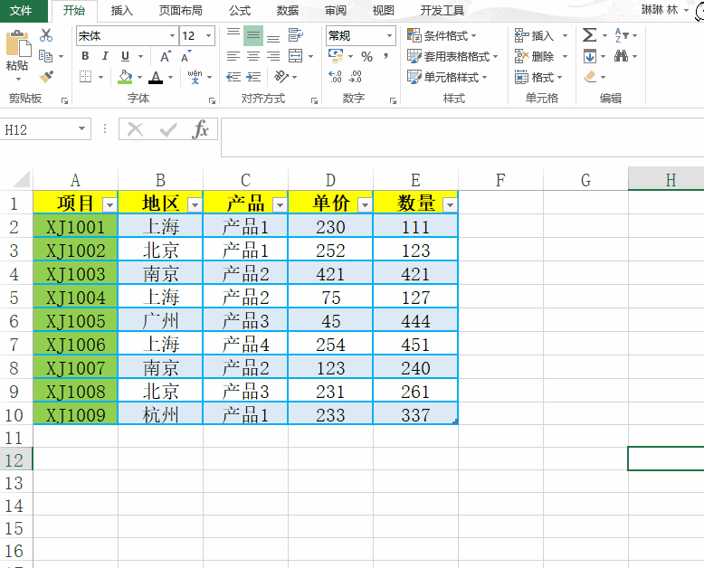The image size is (704, 568).
Task: Switch to the 插入 ribbon tab
Action: 121,11
